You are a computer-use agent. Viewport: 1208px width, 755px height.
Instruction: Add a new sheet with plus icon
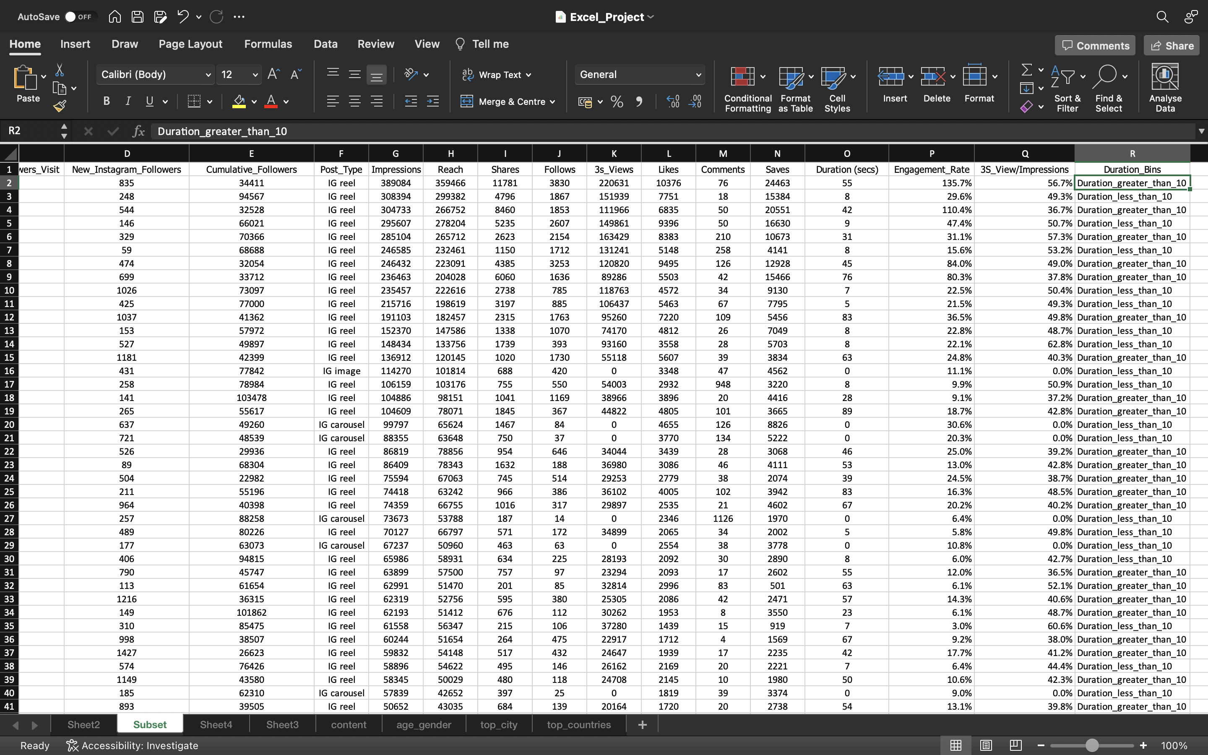(x=643, y=724)
